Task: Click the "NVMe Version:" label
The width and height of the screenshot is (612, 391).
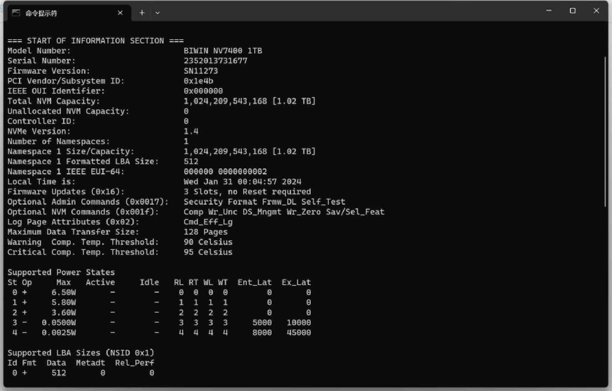Action: pos(39,131)
